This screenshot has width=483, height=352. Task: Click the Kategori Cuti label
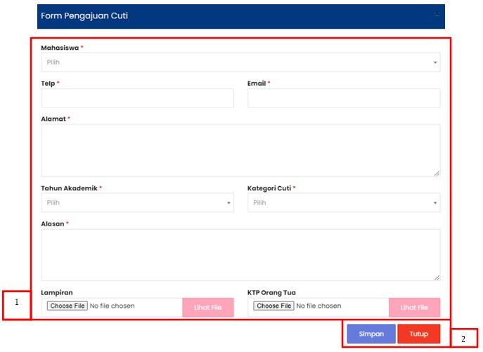click(x=269, y=188)
